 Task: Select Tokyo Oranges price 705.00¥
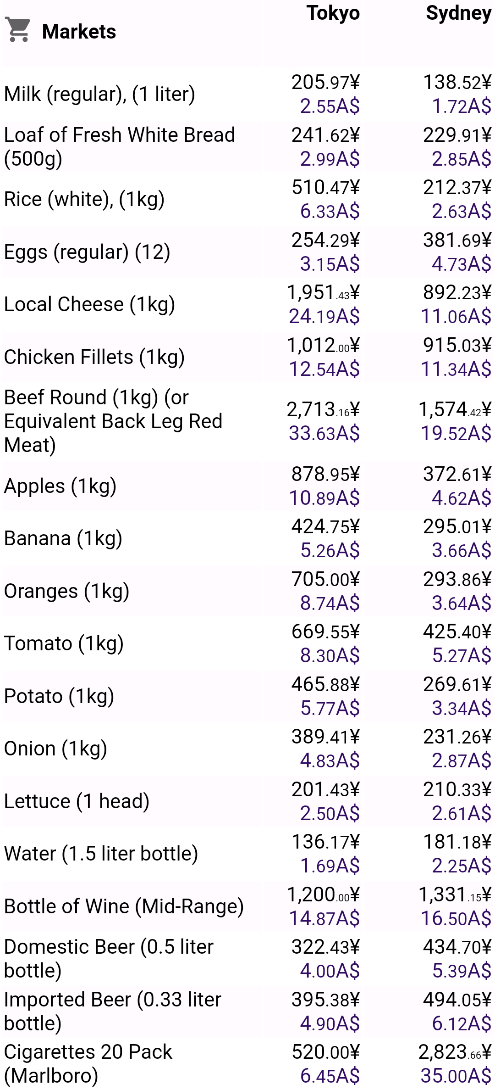(325, 579)
